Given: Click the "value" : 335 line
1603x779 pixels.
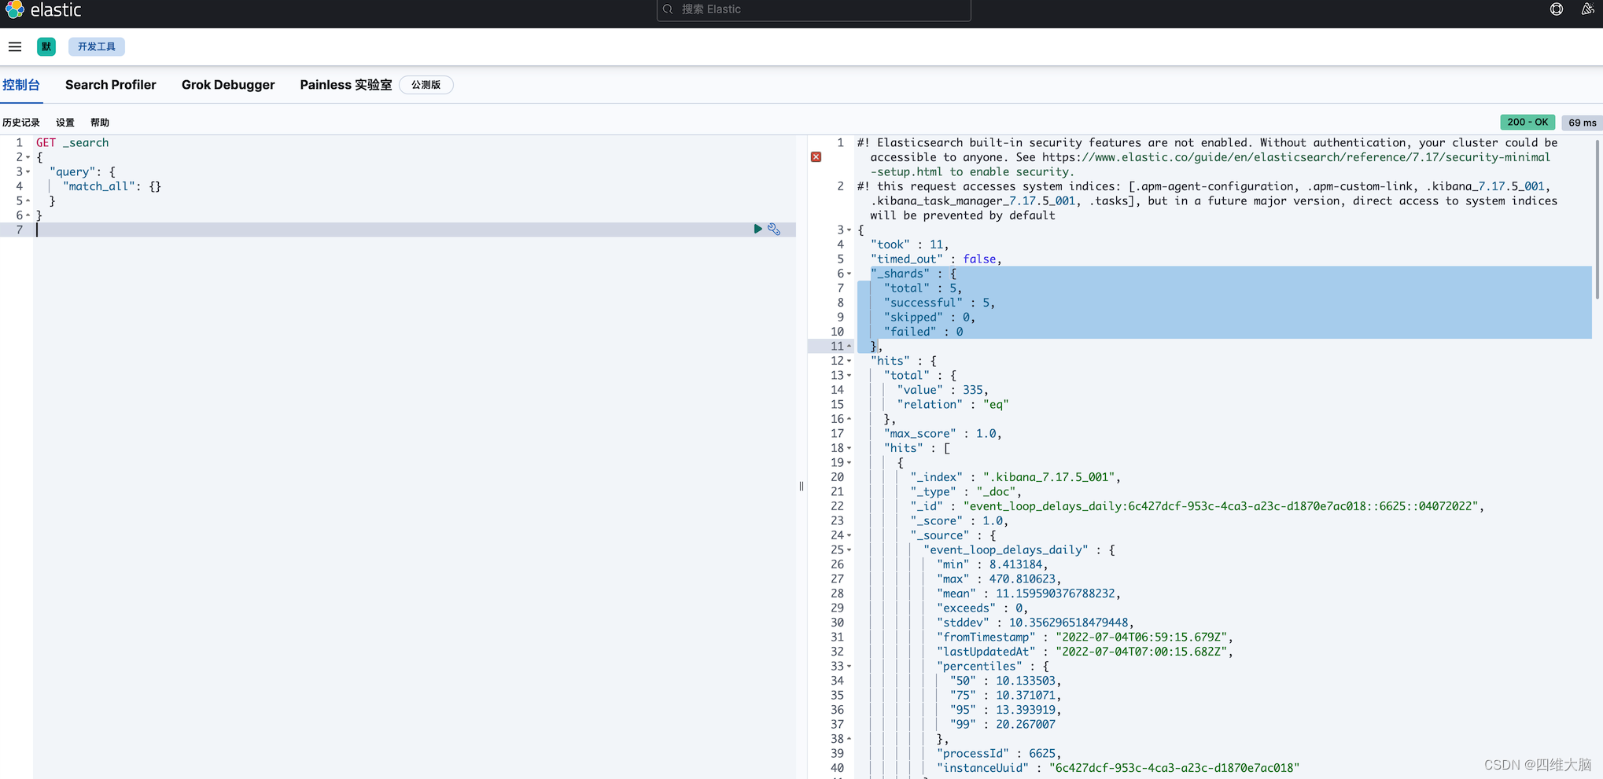Looking at the screenshot, I should point(942,390).
